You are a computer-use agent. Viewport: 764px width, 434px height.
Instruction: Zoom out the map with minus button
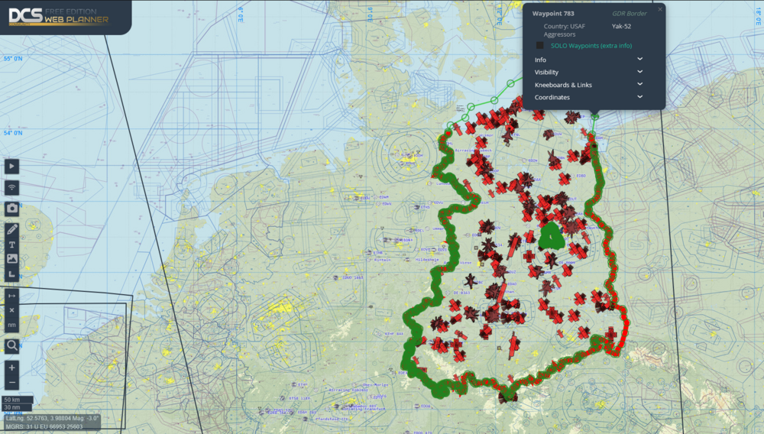coord(12,382)
